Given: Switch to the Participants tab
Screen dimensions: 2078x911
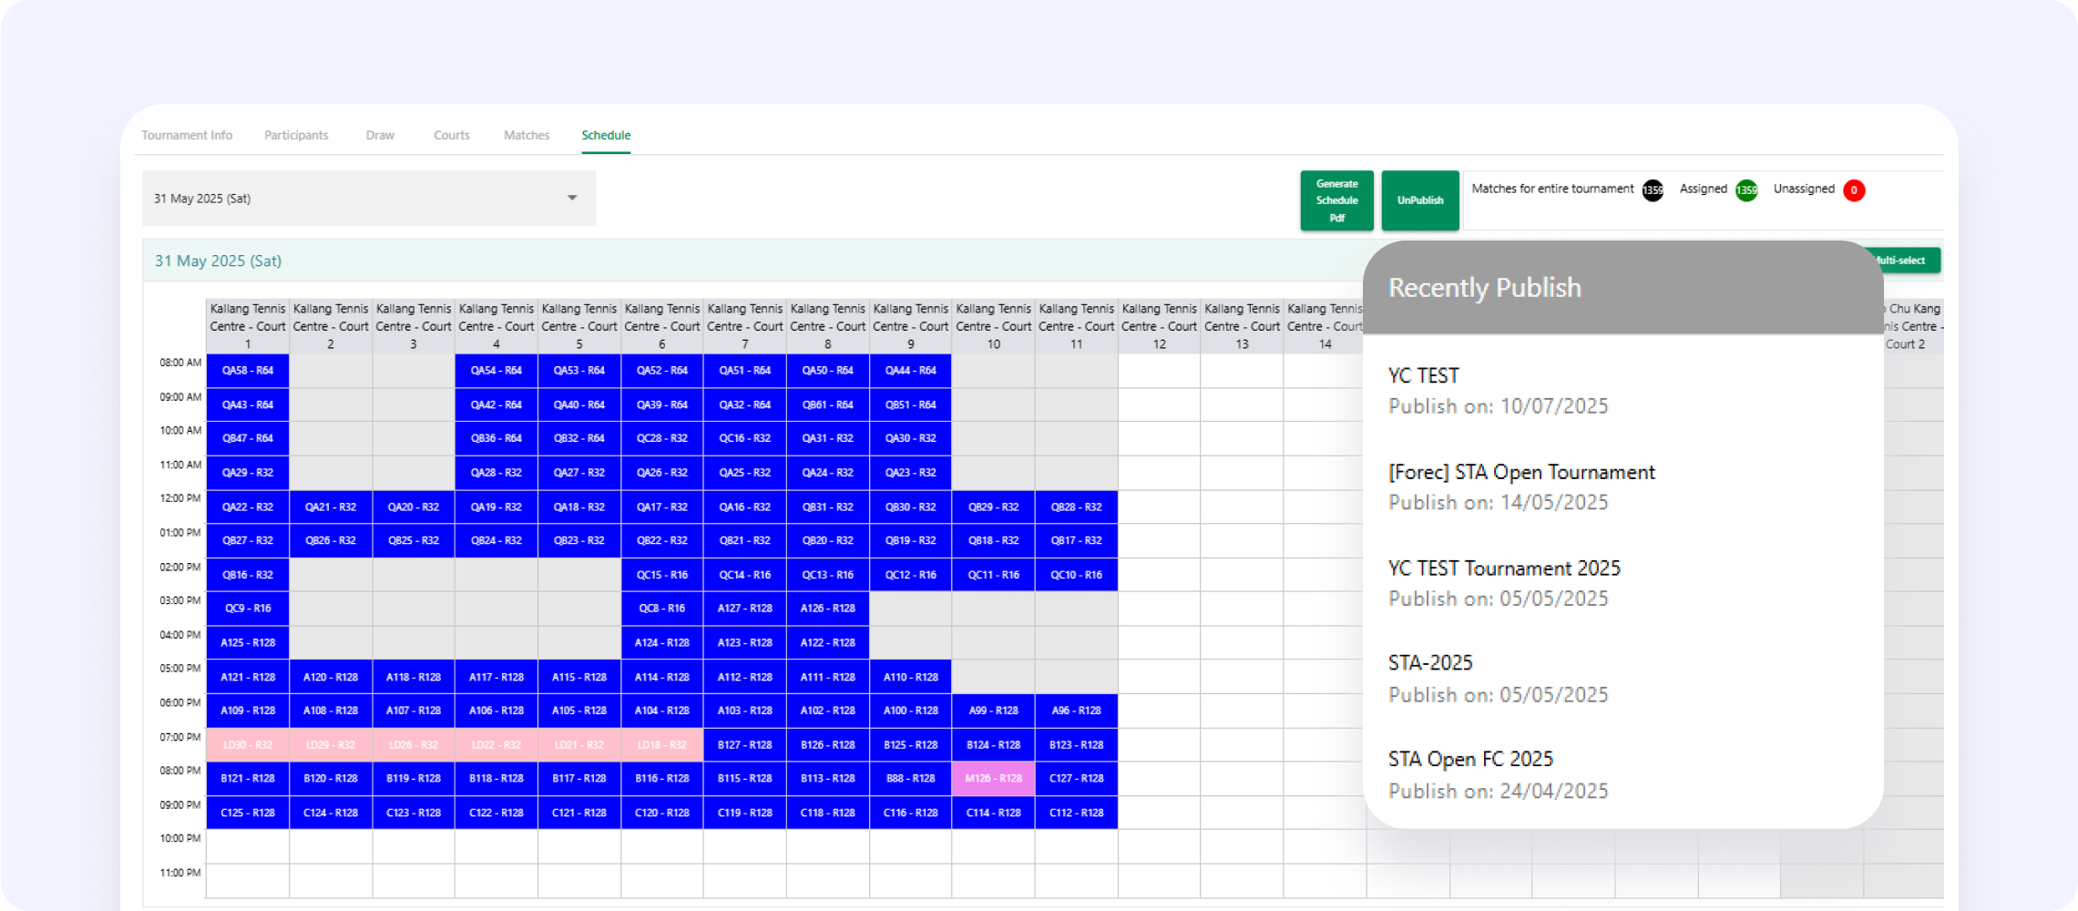Looking at the screenshot, I should coord(296,135).
